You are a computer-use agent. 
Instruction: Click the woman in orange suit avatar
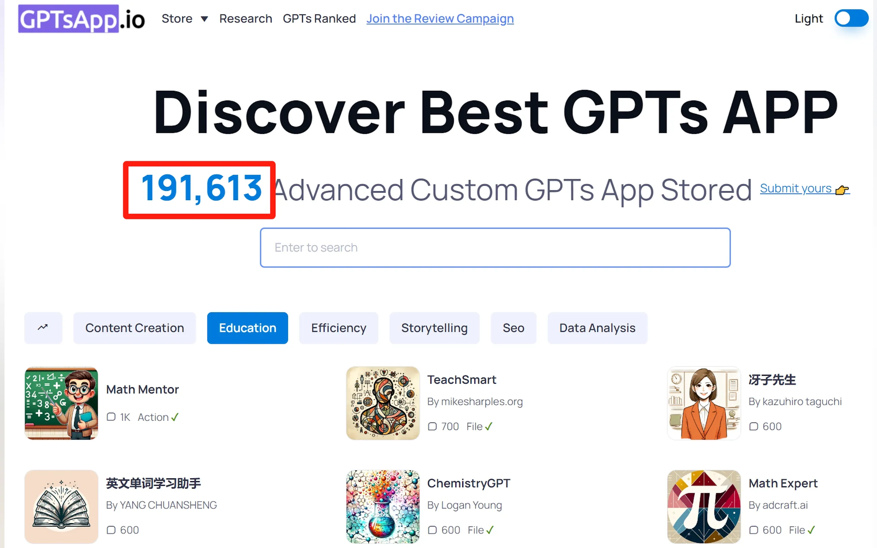[x=704, y=403]
